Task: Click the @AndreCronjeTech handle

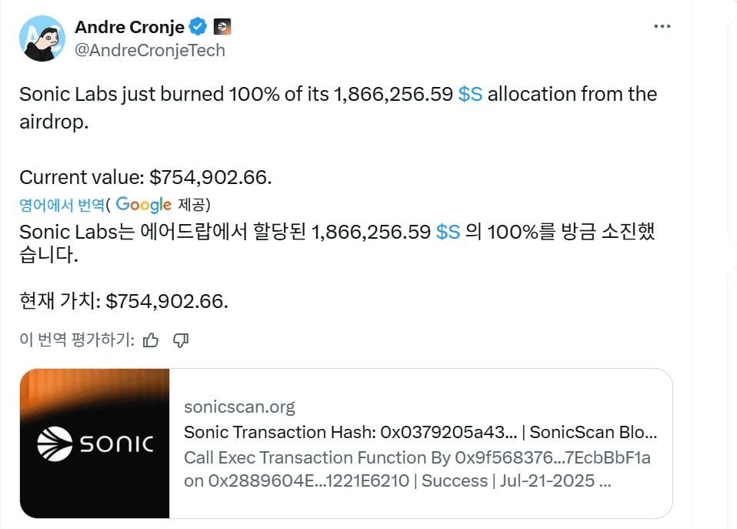Action: pos(150,50)
